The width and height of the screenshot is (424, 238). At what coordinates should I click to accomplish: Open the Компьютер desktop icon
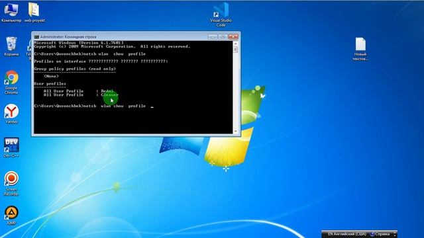click(11, 12)
